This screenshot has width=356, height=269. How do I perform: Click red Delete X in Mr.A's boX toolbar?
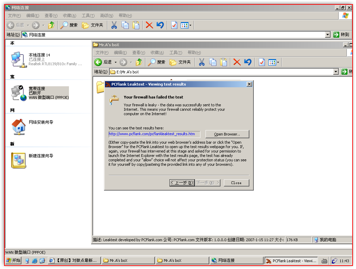(237, 62)
